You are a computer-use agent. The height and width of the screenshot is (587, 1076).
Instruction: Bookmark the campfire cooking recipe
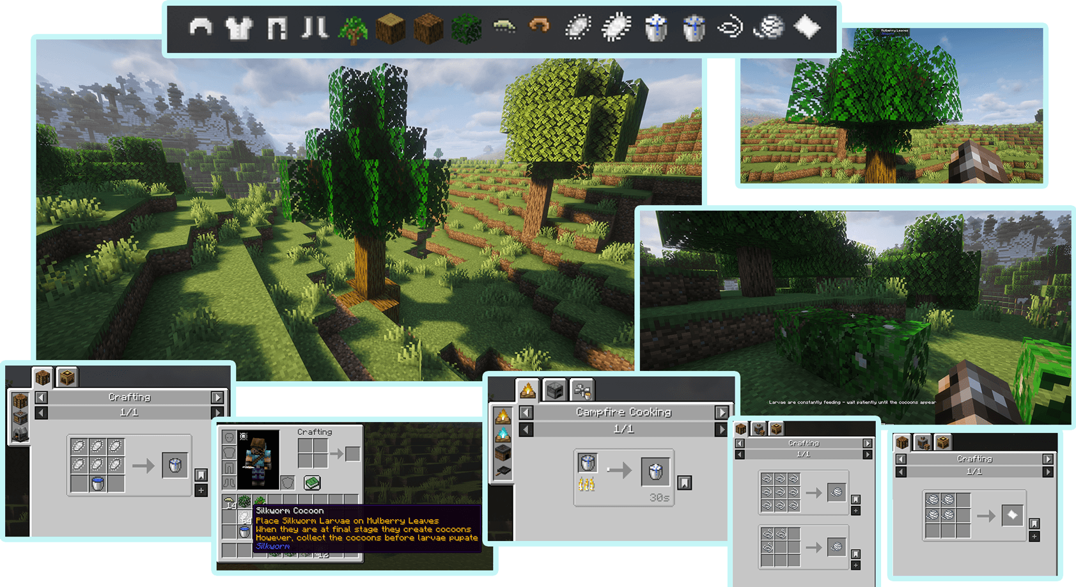point(684,483)
